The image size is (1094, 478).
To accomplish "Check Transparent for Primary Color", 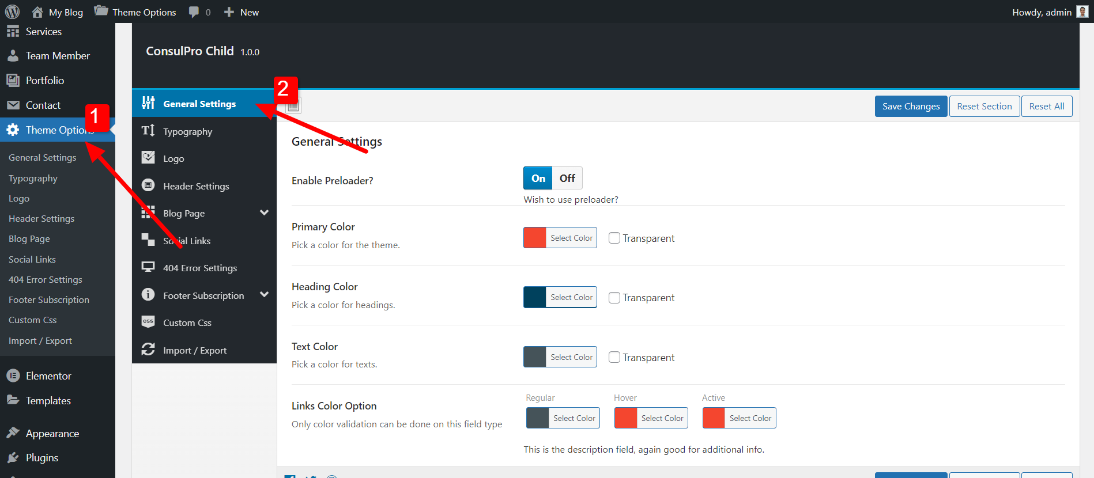I will 614,238.
